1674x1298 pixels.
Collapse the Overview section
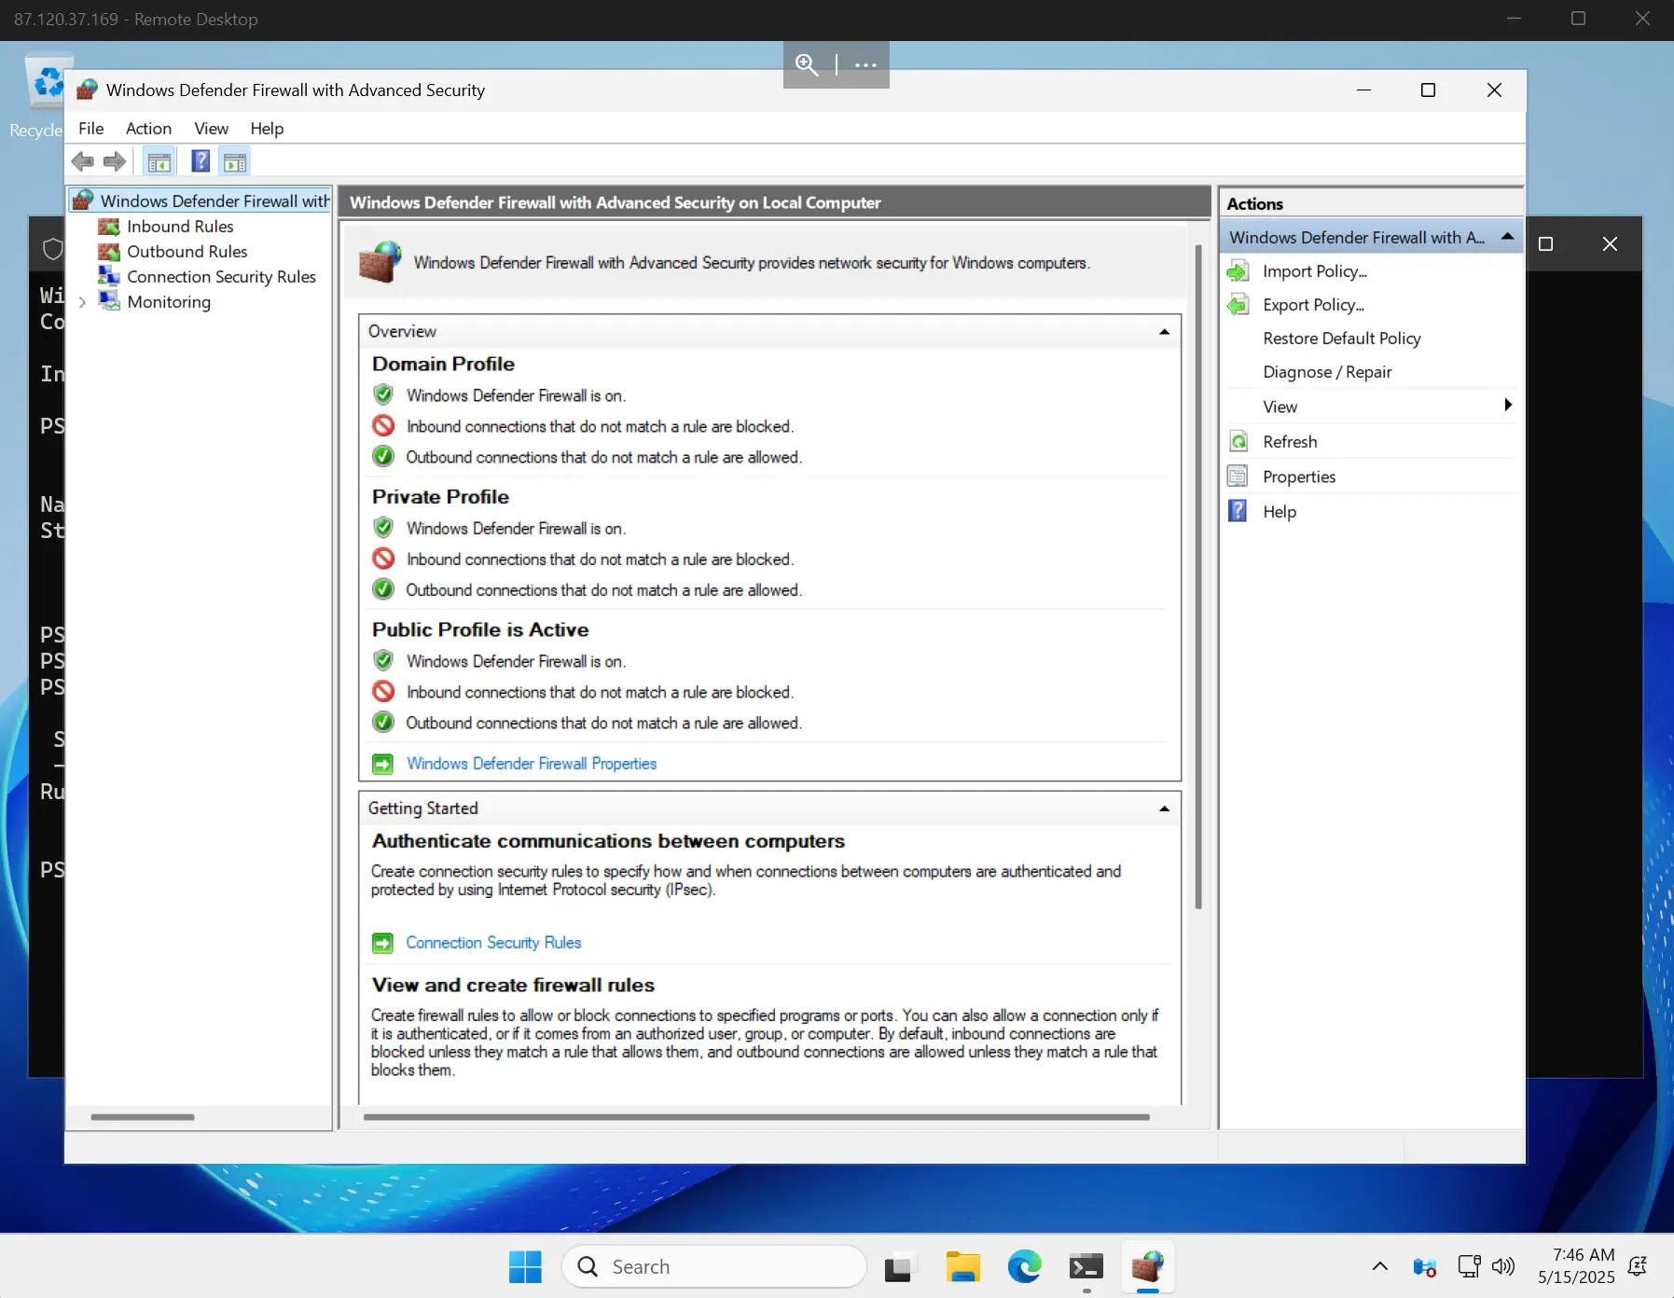tap(1164, 332)
